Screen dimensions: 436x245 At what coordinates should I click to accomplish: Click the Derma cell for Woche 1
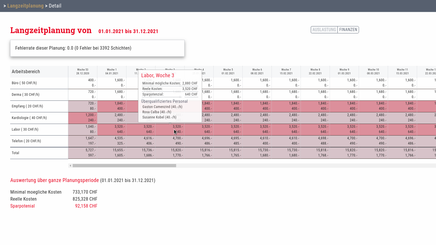tap(112, 95)
